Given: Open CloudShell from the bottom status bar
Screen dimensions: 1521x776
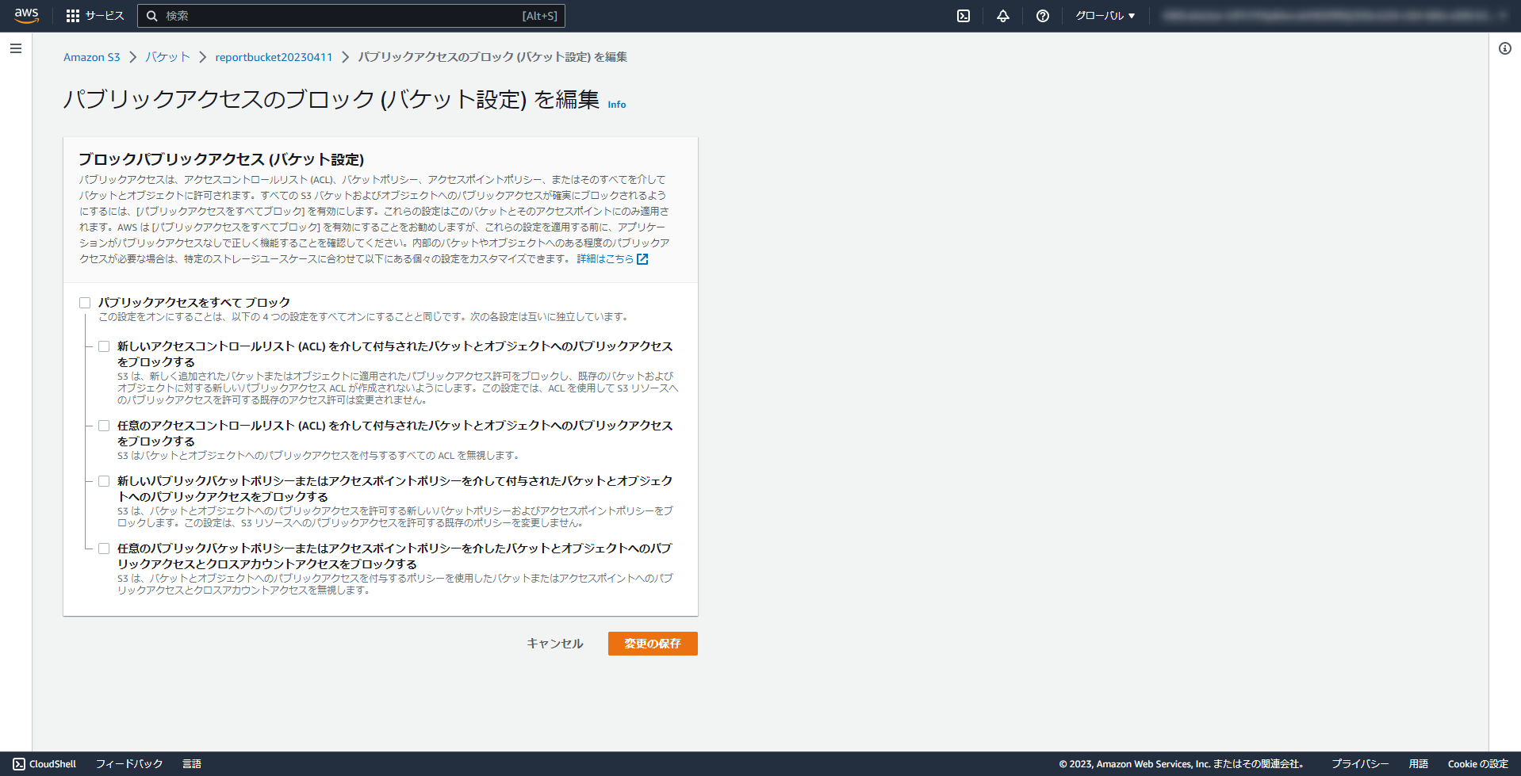Looking at the screenshot, I should coord(45,763).
